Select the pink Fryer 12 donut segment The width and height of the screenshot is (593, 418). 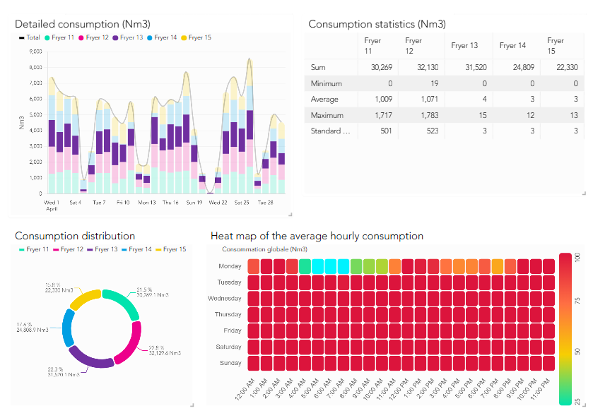tap(131, 346)
